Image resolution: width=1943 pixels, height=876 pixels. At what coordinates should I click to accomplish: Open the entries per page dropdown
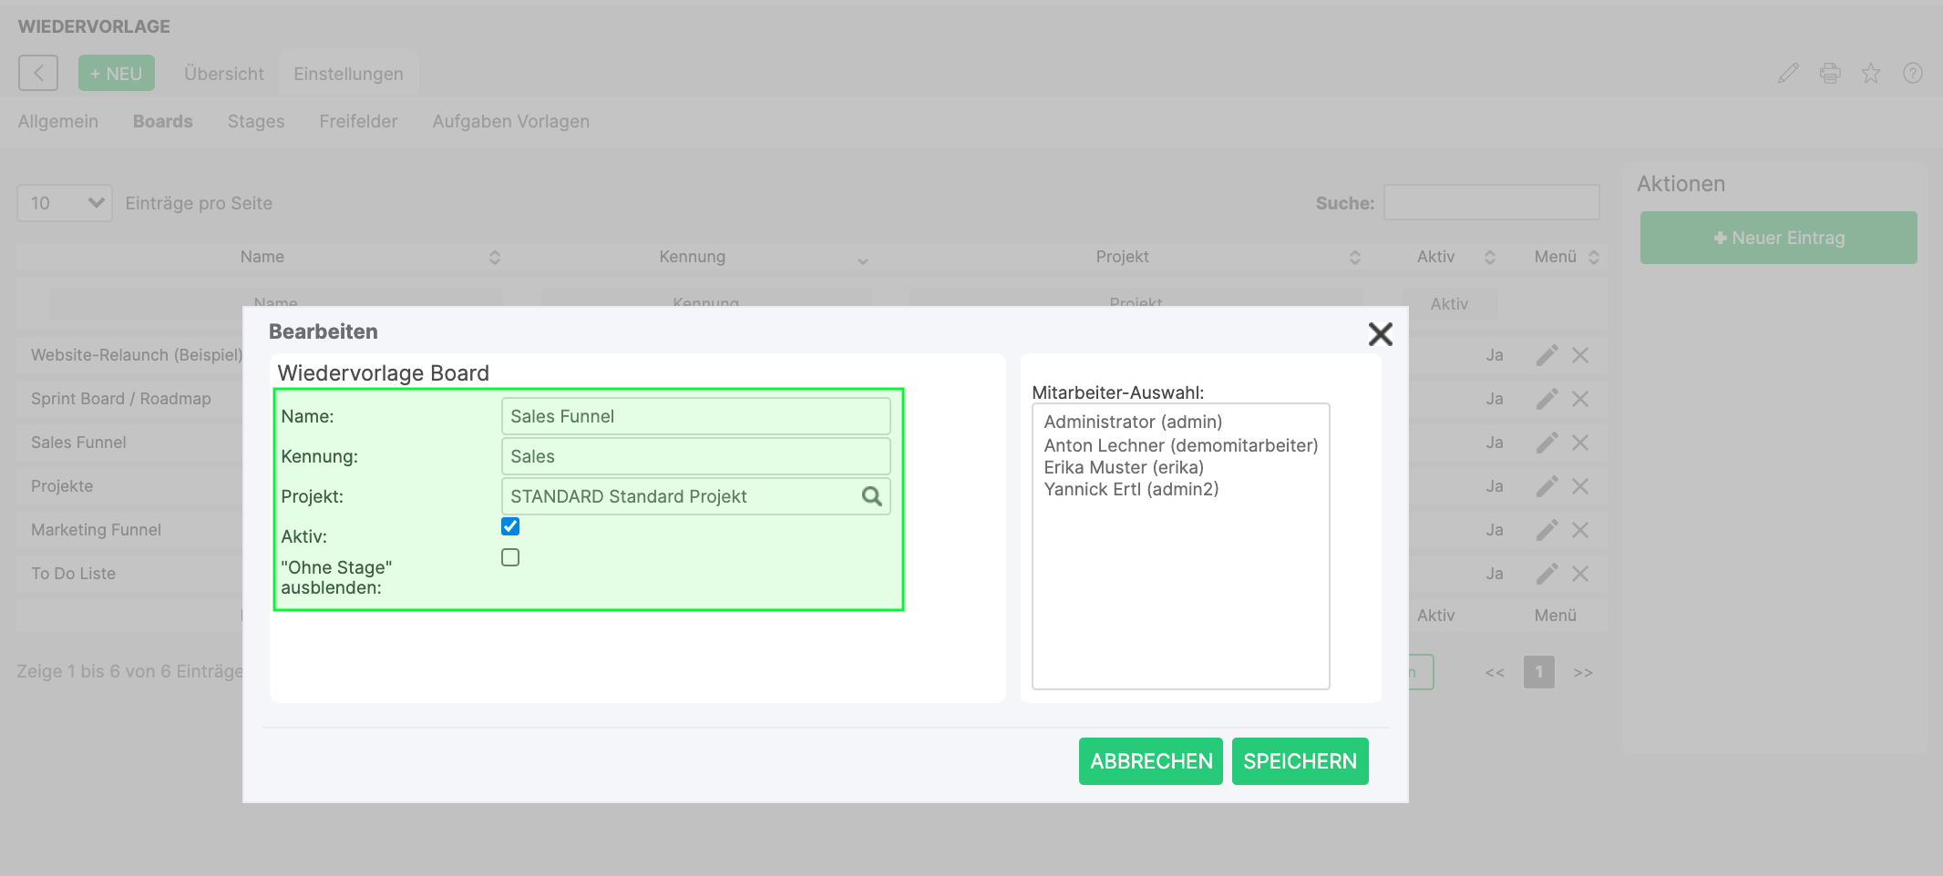(65, 203)
